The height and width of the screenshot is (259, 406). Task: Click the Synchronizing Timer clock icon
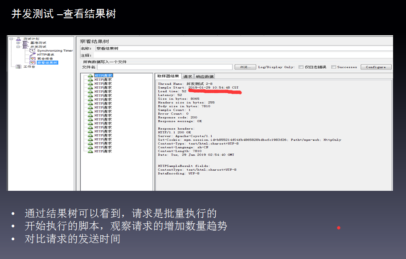click(33, 50)
